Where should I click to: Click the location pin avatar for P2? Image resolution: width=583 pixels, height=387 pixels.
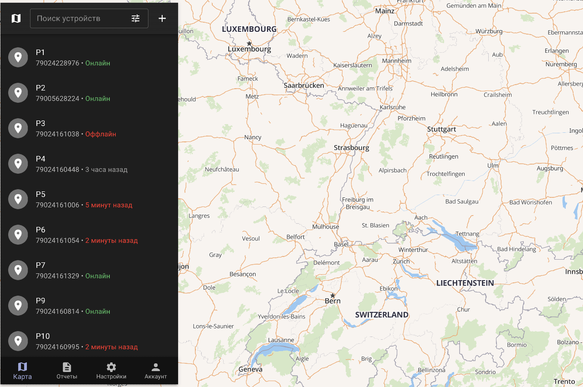[x=18, y=93]
